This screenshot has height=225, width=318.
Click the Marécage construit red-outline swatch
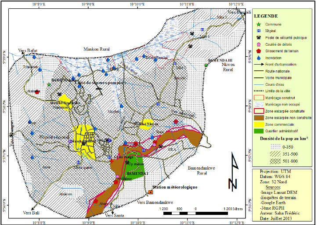pyautogui.click(x=259, y=98)
